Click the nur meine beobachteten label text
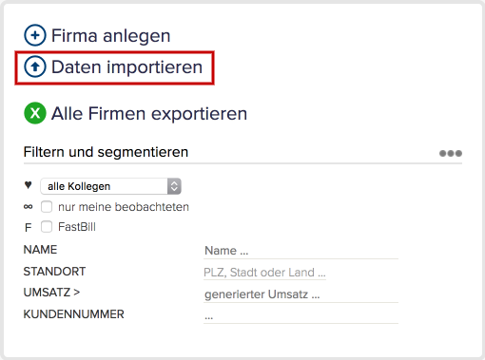485x360 pixels. pyautogui.click(x=124, y=207)
